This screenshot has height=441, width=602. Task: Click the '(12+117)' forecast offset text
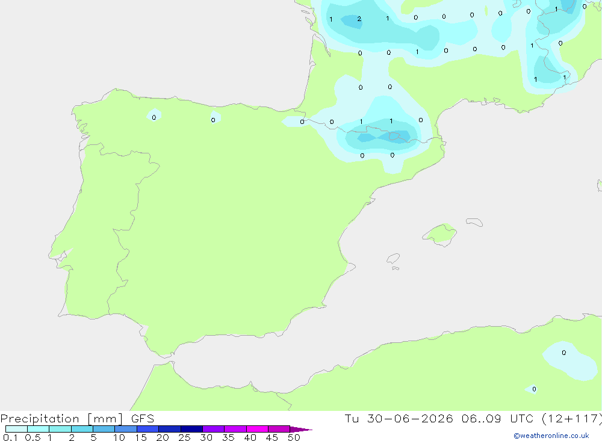(x=572, y=419)
